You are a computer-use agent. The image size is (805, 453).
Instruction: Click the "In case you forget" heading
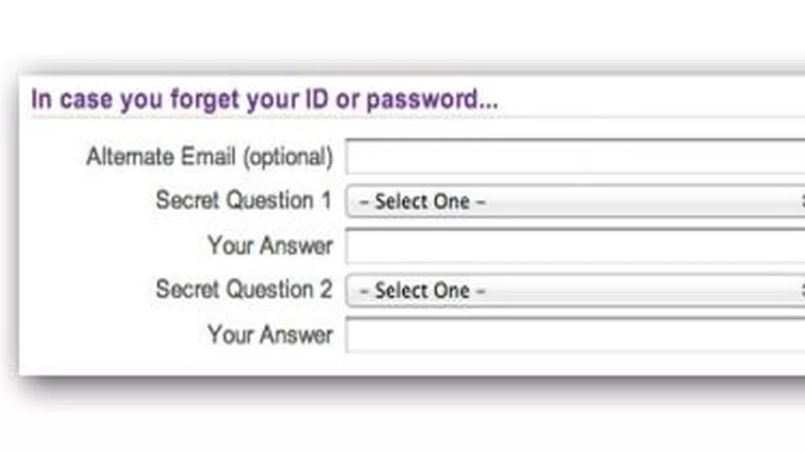pos(264,100)
